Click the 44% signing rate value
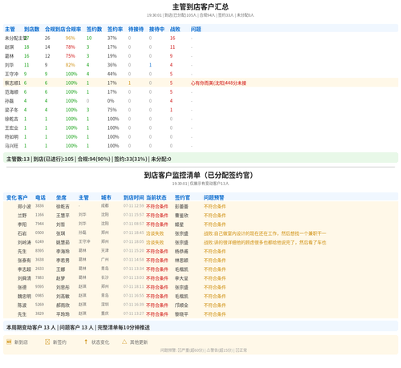The width and height of the screenshot is (401, 368). [112, 74]
